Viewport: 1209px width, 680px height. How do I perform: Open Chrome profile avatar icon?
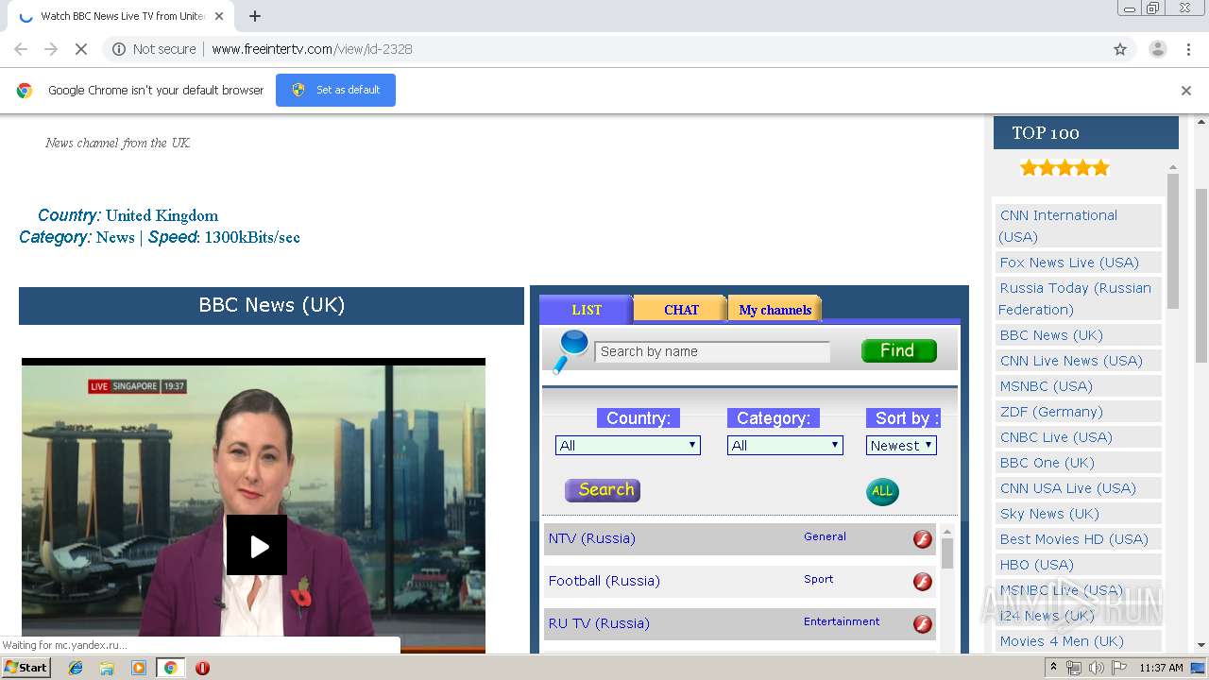tap(1157, 49)
